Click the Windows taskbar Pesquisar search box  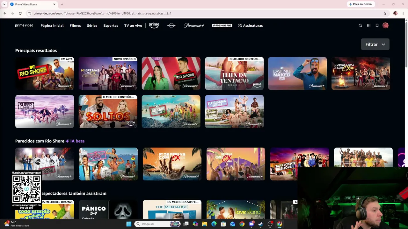pos(157,224)
